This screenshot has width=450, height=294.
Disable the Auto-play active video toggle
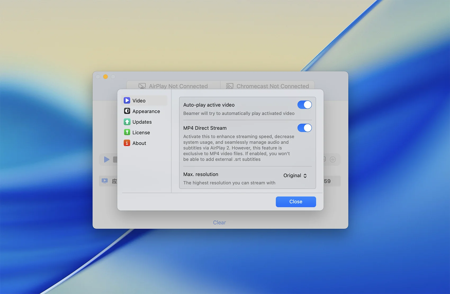coord(304,105)
